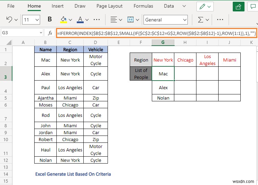The height and width of the screenshot is (185, 258).
Task: Switch to the Insert tab
Action: pyautogui.click(x=57, y=6)
